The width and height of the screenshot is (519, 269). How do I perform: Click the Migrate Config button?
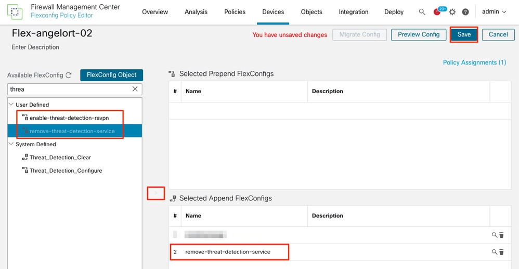point(360,34)
